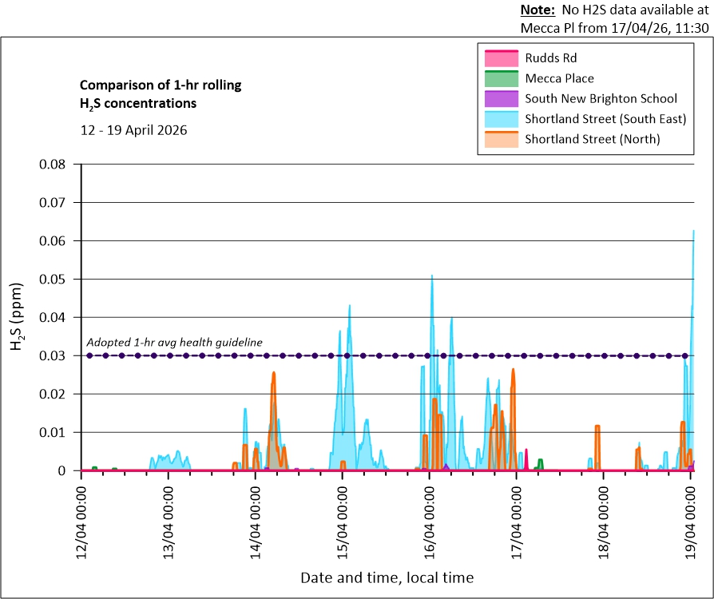
Task: Click the '13/04 00:00' x-axis tick label
Action: pos(169,515)
